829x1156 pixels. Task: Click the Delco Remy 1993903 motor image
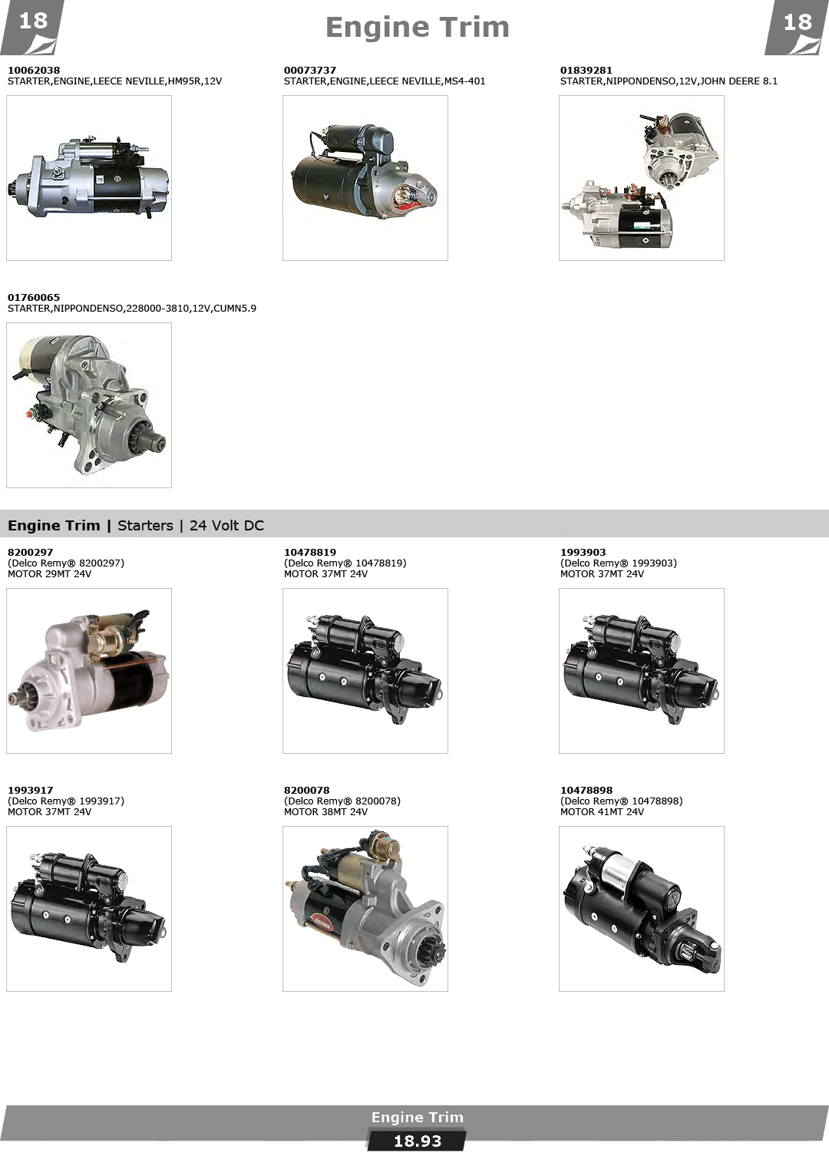tap(642, 670)
